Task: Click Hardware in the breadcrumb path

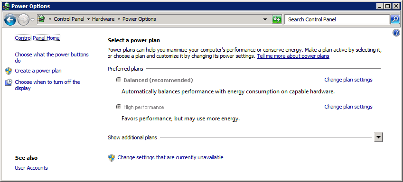Action: coord(103,19)
